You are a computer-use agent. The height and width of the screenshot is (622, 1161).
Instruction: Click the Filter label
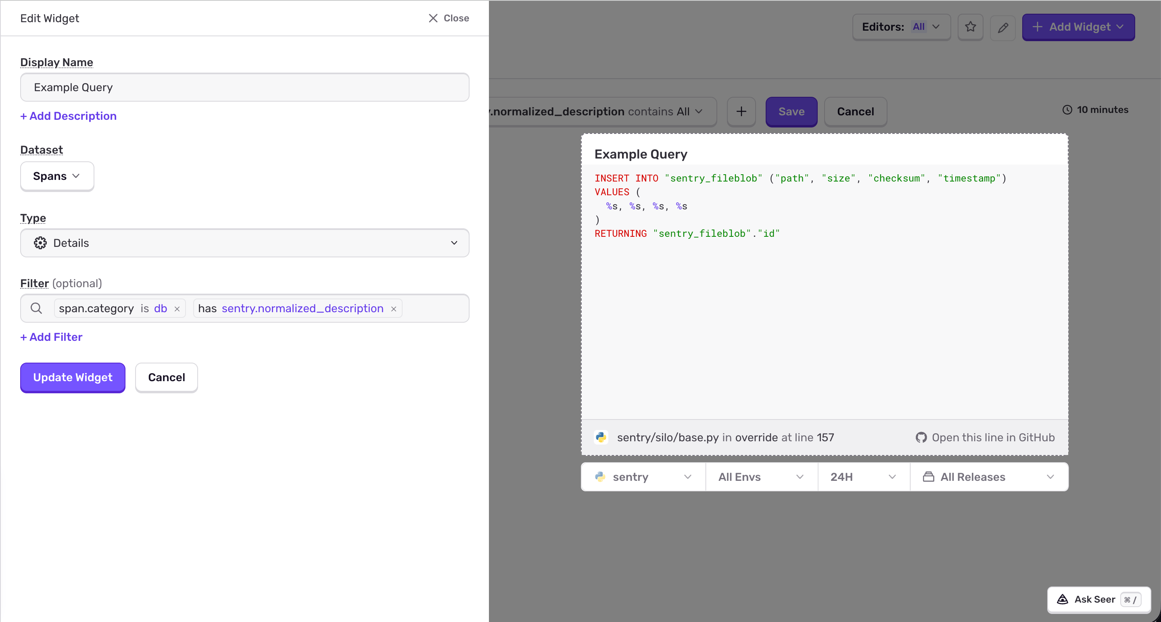pos(34,283)
